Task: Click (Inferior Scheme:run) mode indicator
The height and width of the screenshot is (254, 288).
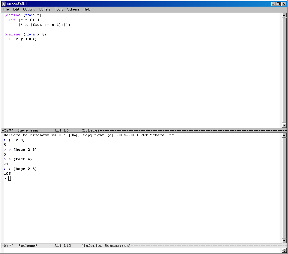Action: 106,246
